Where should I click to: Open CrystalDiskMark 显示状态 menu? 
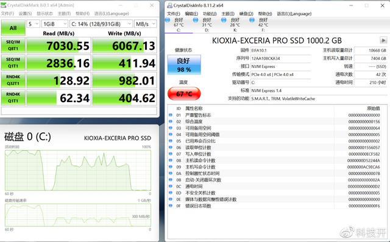click(44, 13)
